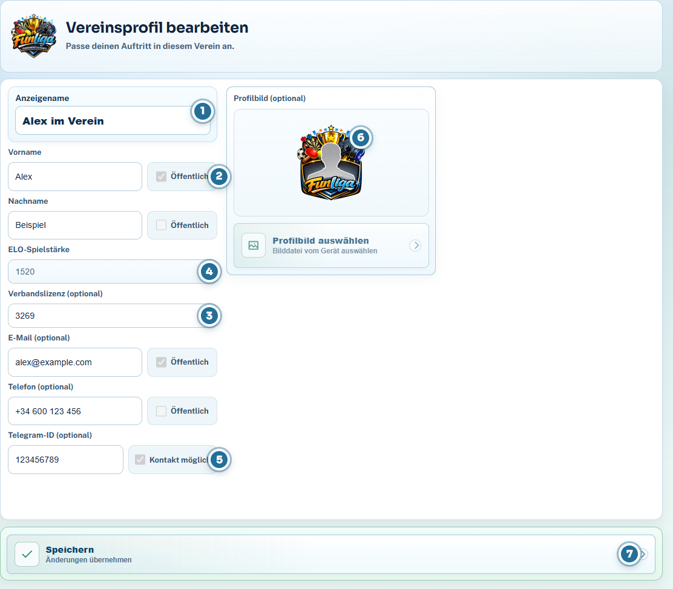The image size is (673, 589).
Task: Click the green checkmark icon beside Speichern
Action: point(27,555)
